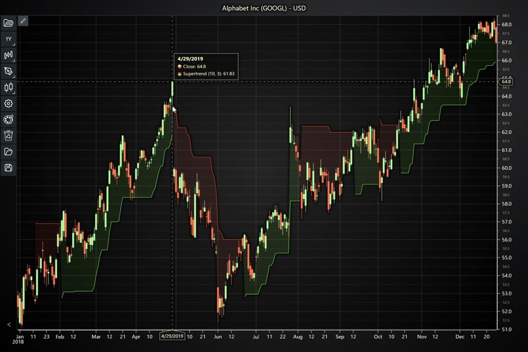Select the 64.8 price label on axis
Image resolution: width=528 pixels, height=352 pixels.
(507, 81)
